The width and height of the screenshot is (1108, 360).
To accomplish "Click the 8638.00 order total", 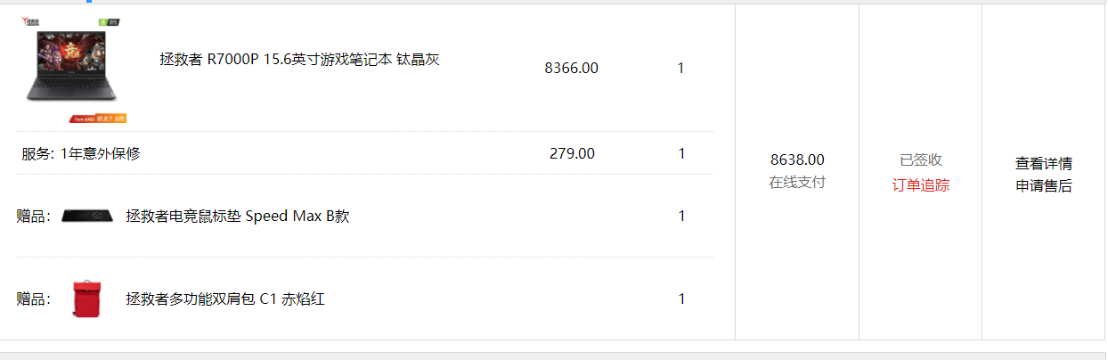I will point(797,160).
